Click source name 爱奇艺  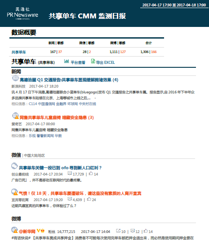pos(17,124)
